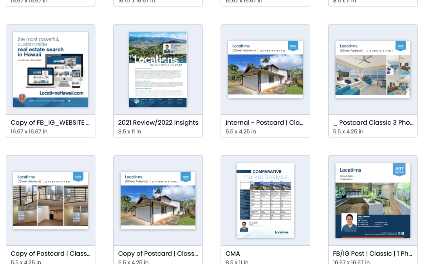Click the "_ Postcard Classic 3 Pho..." title
423x264 pixels.
[373, 122]
